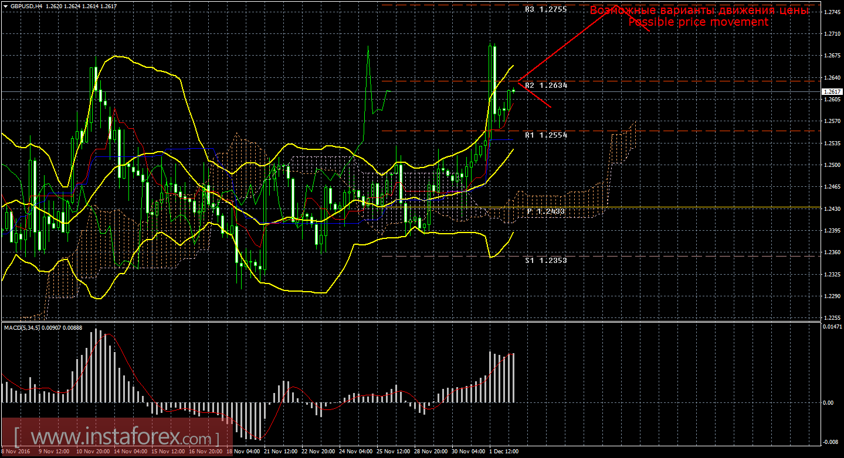Click the current price tag 1.2617
The image size is (844, 458).
(x=832, y=92)
